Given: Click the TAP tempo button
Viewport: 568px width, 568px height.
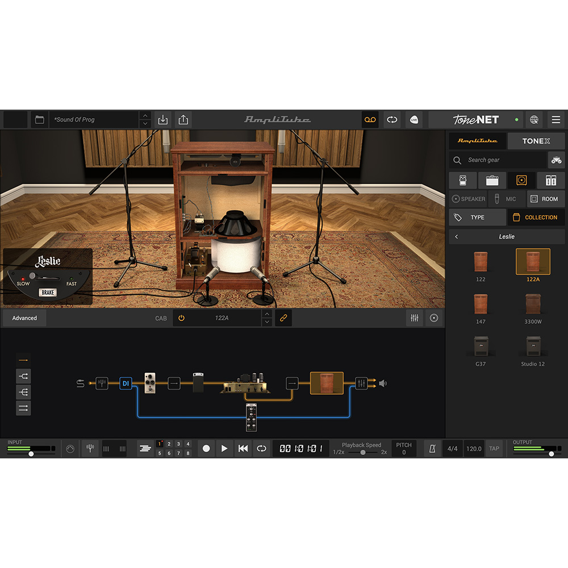Looking at the screenshot, I should point(494,449).
